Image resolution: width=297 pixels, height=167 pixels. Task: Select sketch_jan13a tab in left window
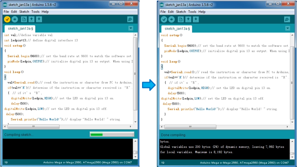[20, 29]
